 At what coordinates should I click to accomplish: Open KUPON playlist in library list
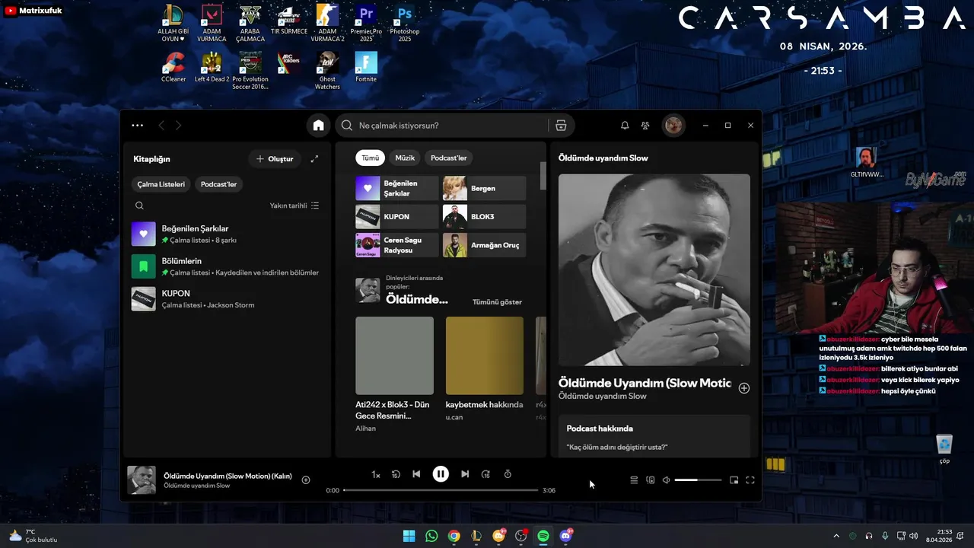click(227, 298)
